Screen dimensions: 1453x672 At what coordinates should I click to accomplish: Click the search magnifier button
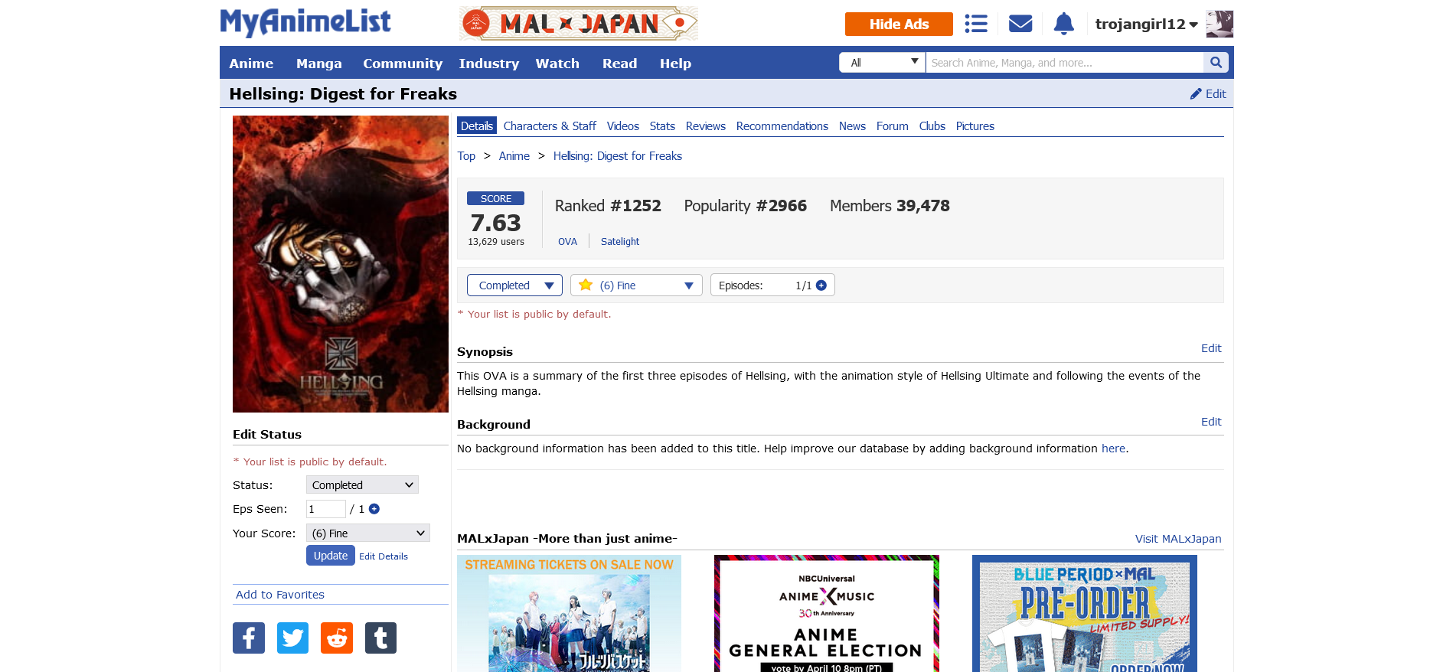coord(1216,63)
